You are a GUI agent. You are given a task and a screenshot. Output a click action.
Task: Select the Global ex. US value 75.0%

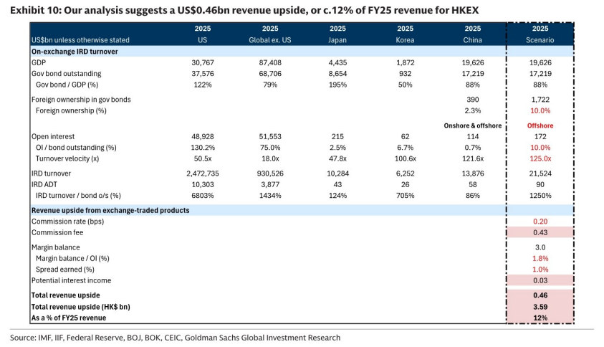tap(270, 148)
